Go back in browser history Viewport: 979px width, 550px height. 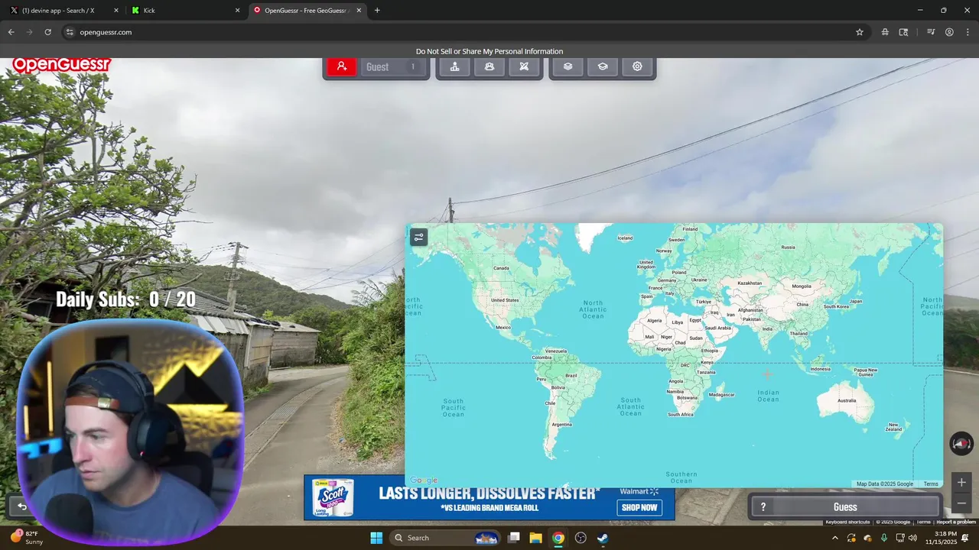coord(11,32)
